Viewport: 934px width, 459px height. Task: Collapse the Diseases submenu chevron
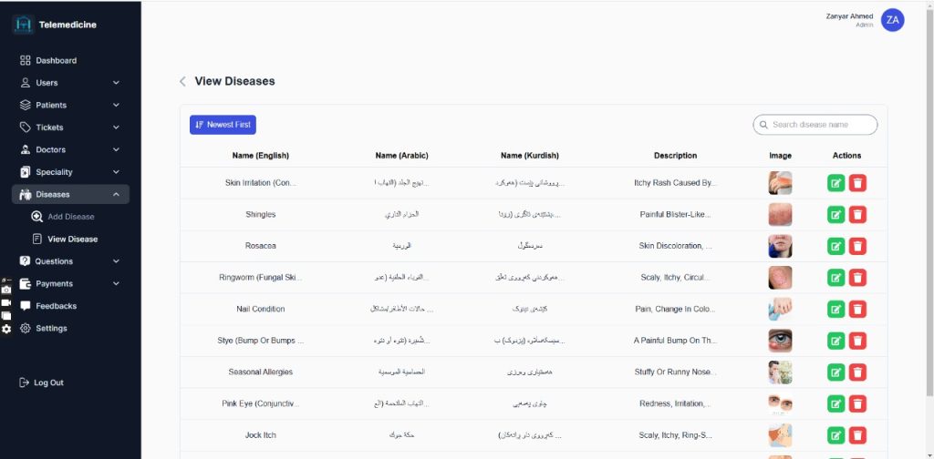[116, 194]
